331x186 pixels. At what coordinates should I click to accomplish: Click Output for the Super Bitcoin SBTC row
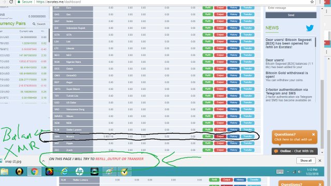(x=220, y=89)
